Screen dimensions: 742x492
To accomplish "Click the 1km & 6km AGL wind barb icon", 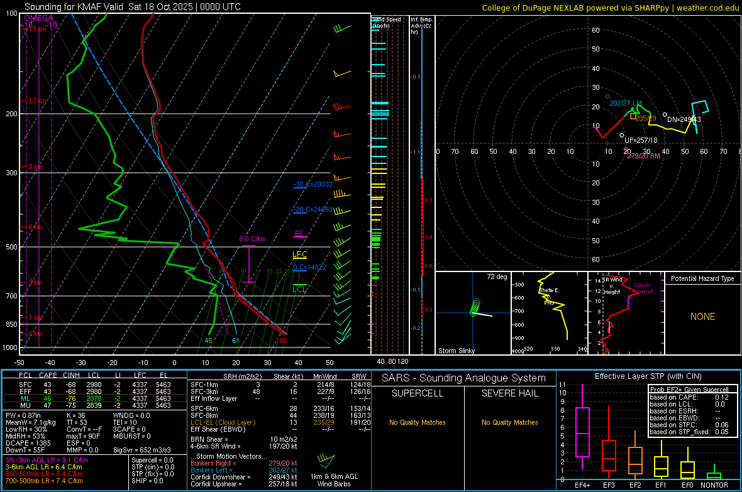I will [x=326, y=462].
